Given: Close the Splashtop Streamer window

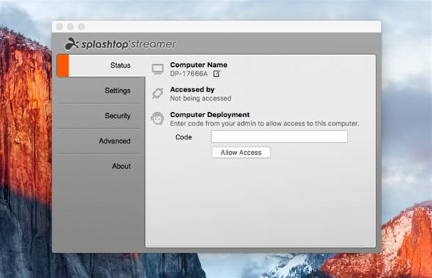Looking at the screenshot, I should tap(60, 26).
